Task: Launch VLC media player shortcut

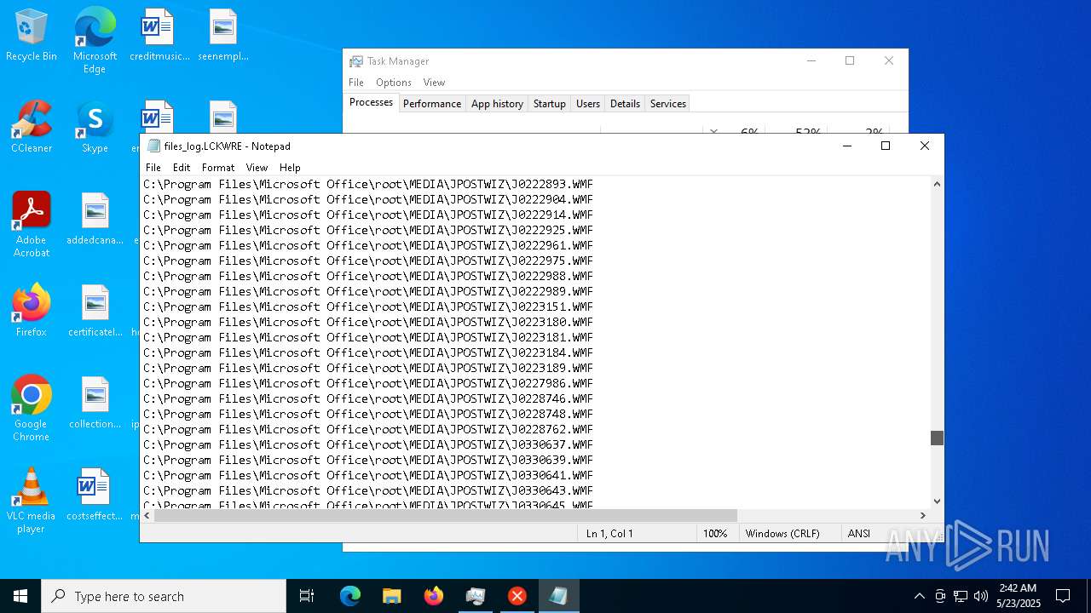Action: pyautogui.click(x=32, y=501)
